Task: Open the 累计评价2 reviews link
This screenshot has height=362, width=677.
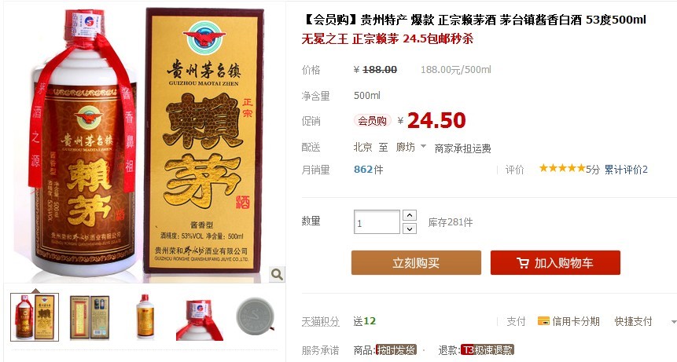Action: [x=626, y=170]
